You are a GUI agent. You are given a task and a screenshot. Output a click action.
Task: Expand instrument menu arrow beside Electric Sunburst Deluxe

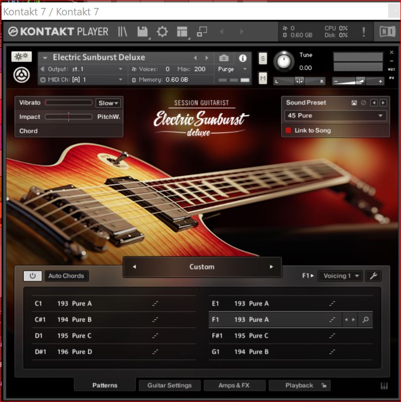pyautogui.click(x=45, y=58)
